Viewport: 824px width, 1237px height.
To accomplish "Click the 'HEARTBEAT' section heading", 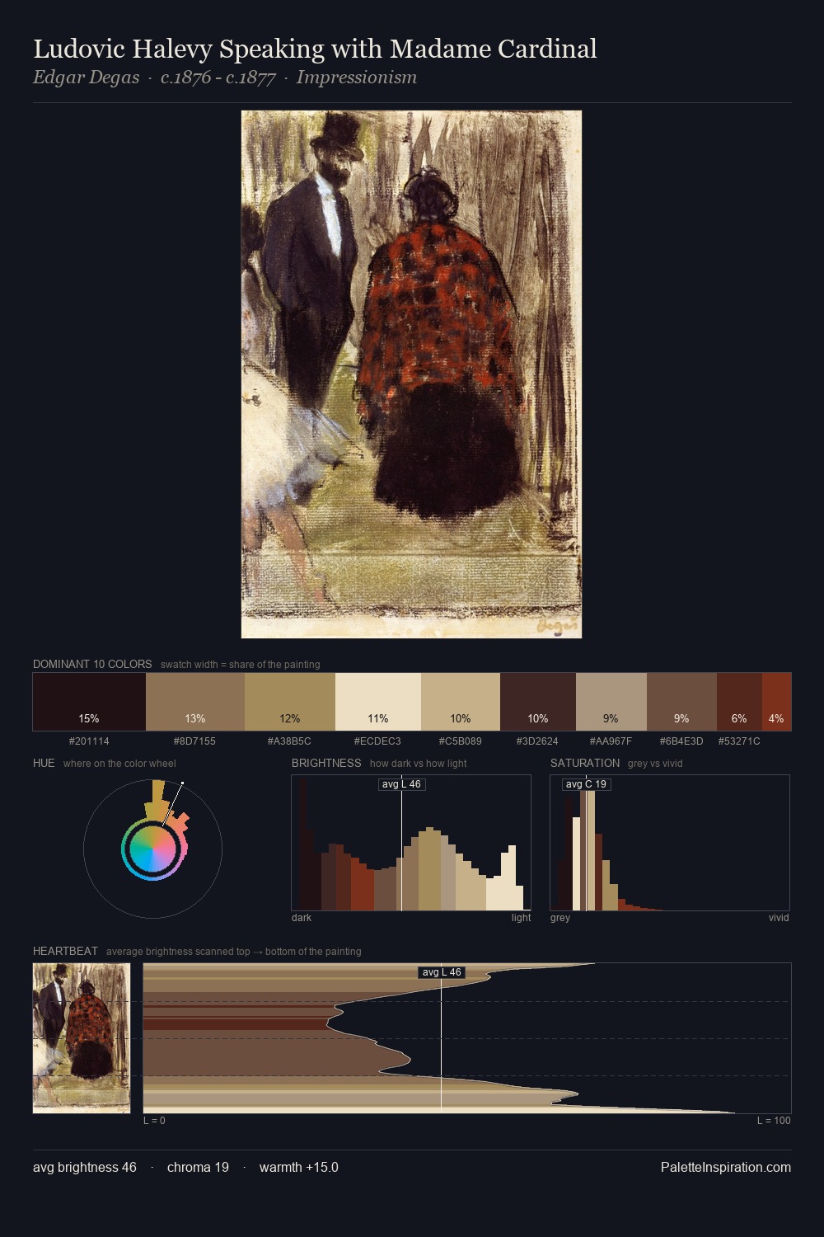I will coord(65,951).
